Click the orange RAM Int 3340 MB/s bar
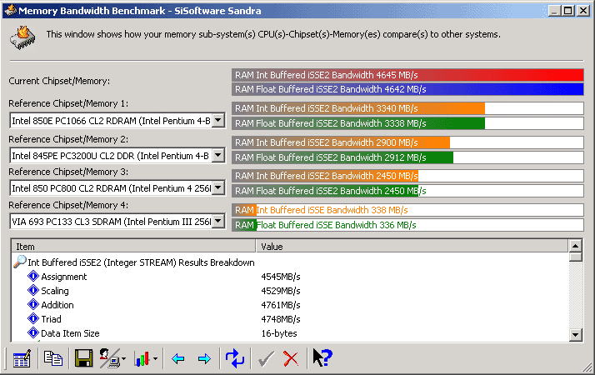Screen dimensions: 595x375 point(407,108)
